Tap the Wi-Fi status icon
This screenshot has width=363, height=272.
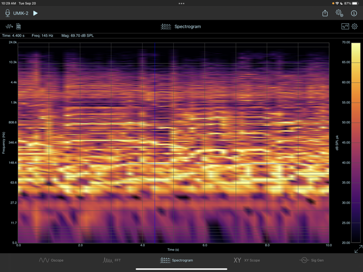[337, 3]
